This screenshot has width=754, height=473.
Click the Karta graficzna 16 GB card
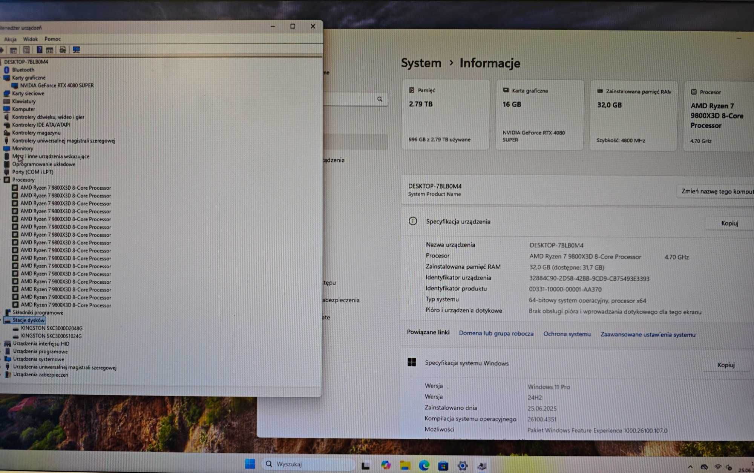click(539, 115)
